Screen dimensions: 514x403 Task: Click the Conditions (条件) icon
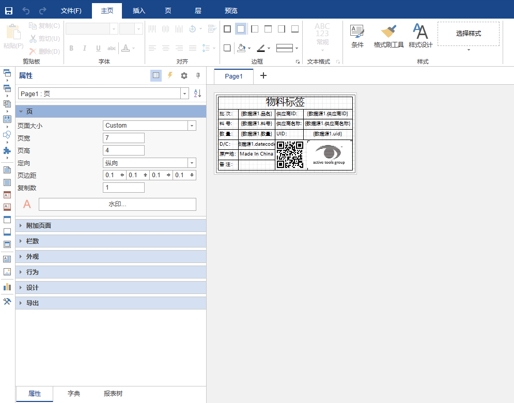pos(357,36)
